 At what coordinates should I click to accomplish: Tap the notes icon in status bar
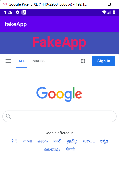(x=24, y=12)
